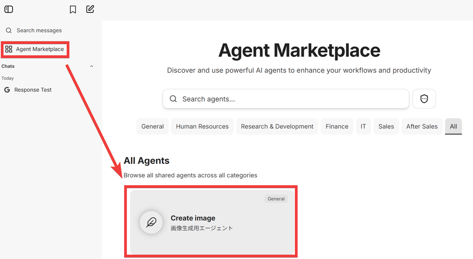Switch to Human Resources tab
The image size is (473, 259).
pos(202,126)
